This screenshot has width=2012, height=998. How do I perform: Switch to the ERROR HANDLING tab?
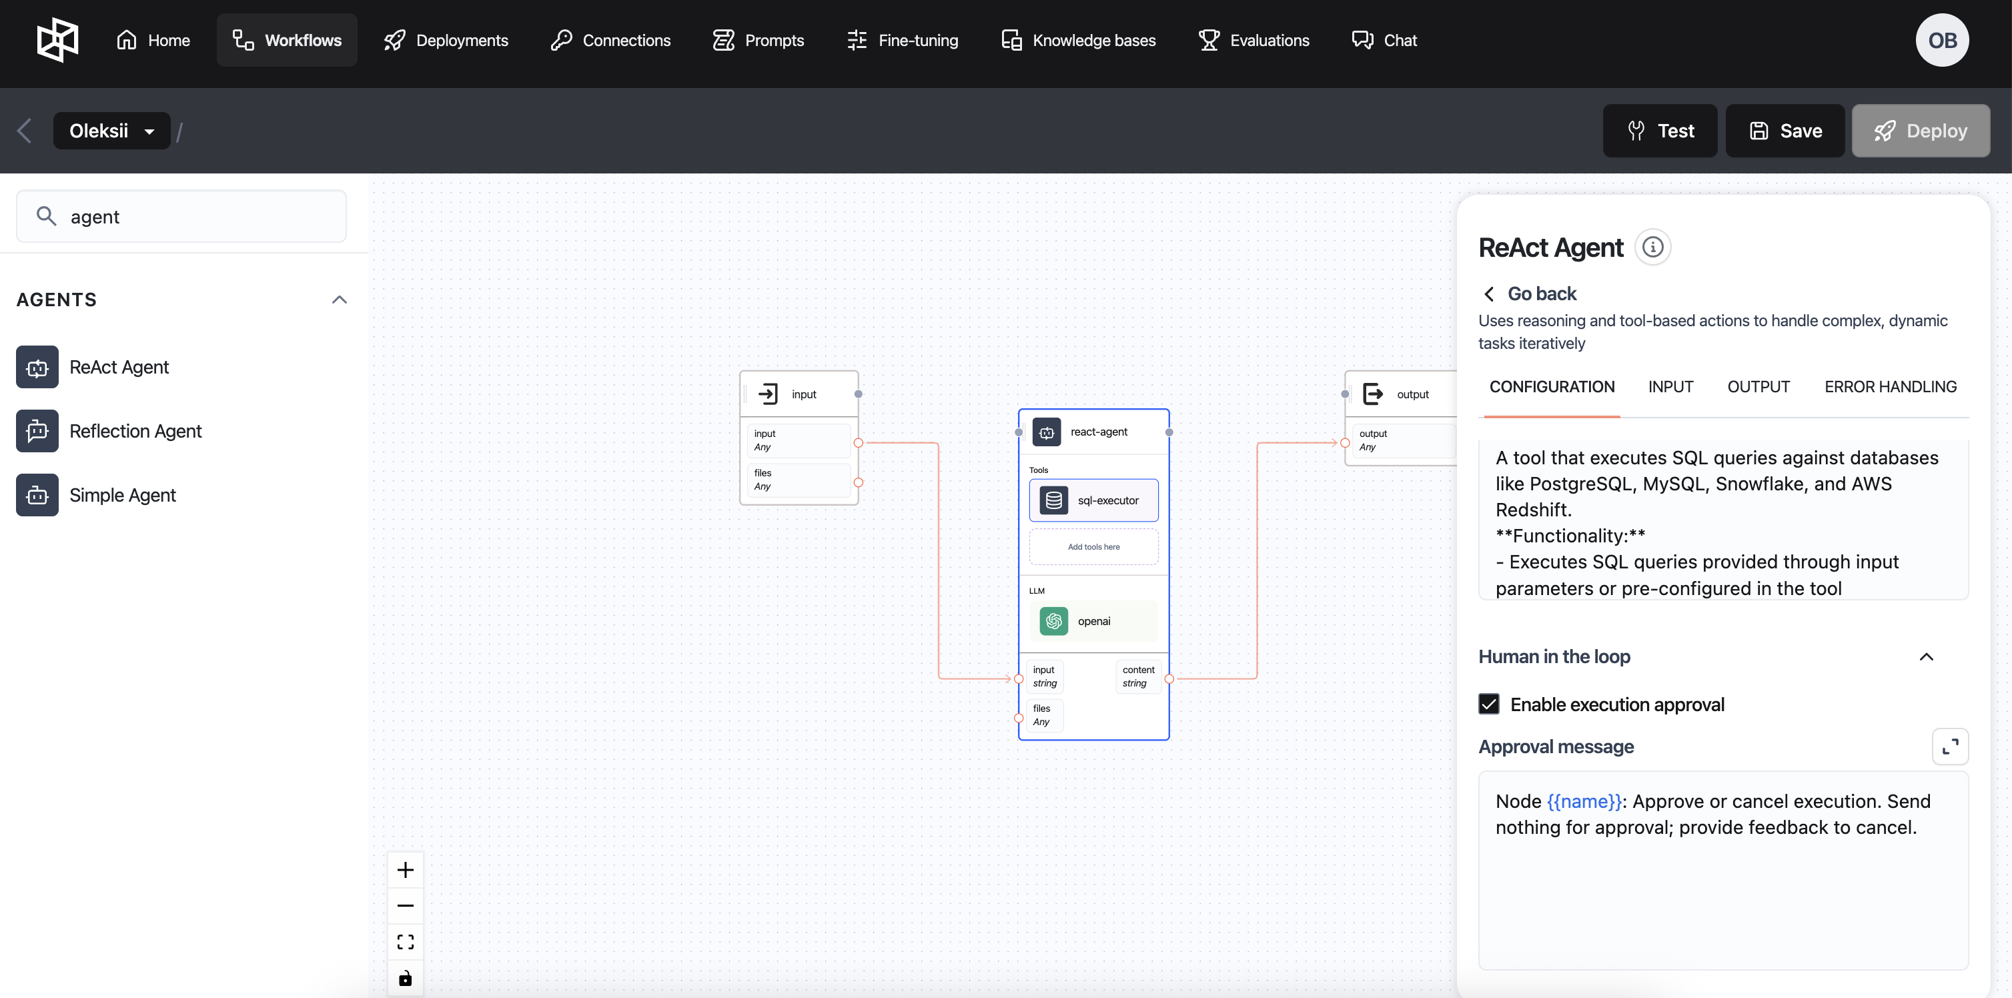tap(1889, 388)
